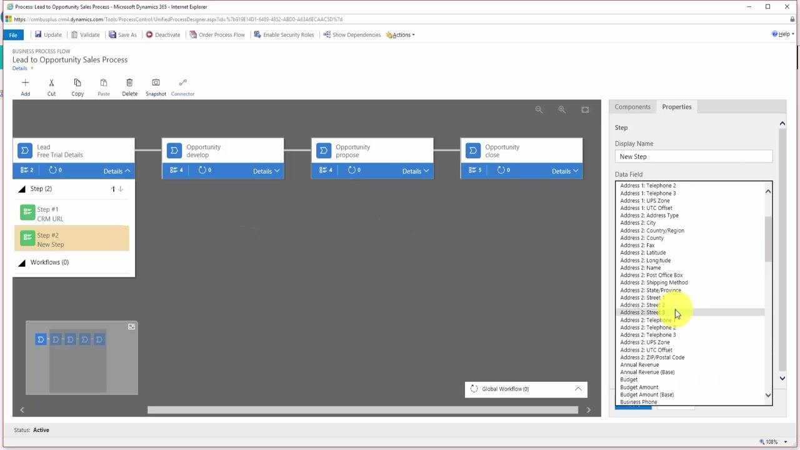
Task: Open the File menu
Action: 13,35
